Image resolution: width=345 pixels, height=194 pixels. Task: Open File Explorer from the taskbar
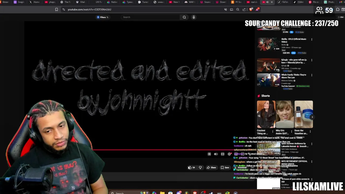[x=162, y=193]
